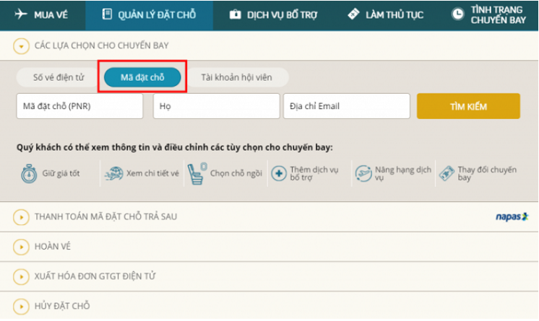Select the Mã đặt chỗ search option
The width and height of the screenshot is (539, 321).
[x=142, y=77]
